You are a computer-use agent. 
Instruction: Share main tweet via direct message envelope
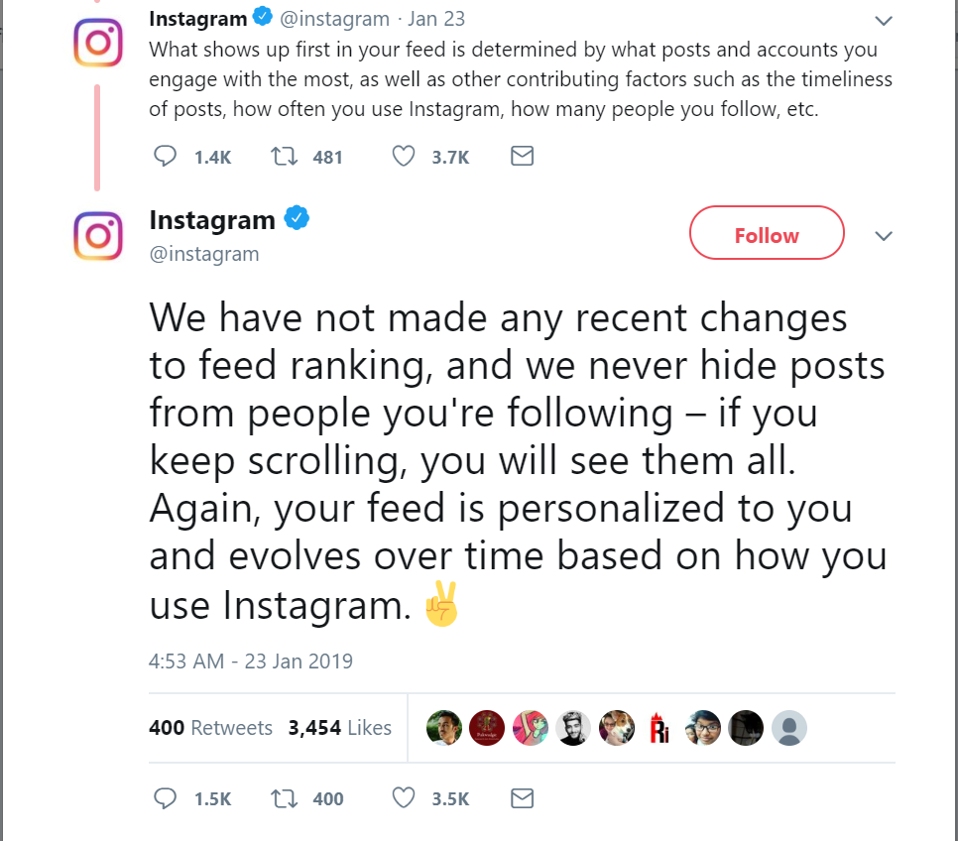pos(522,798)
